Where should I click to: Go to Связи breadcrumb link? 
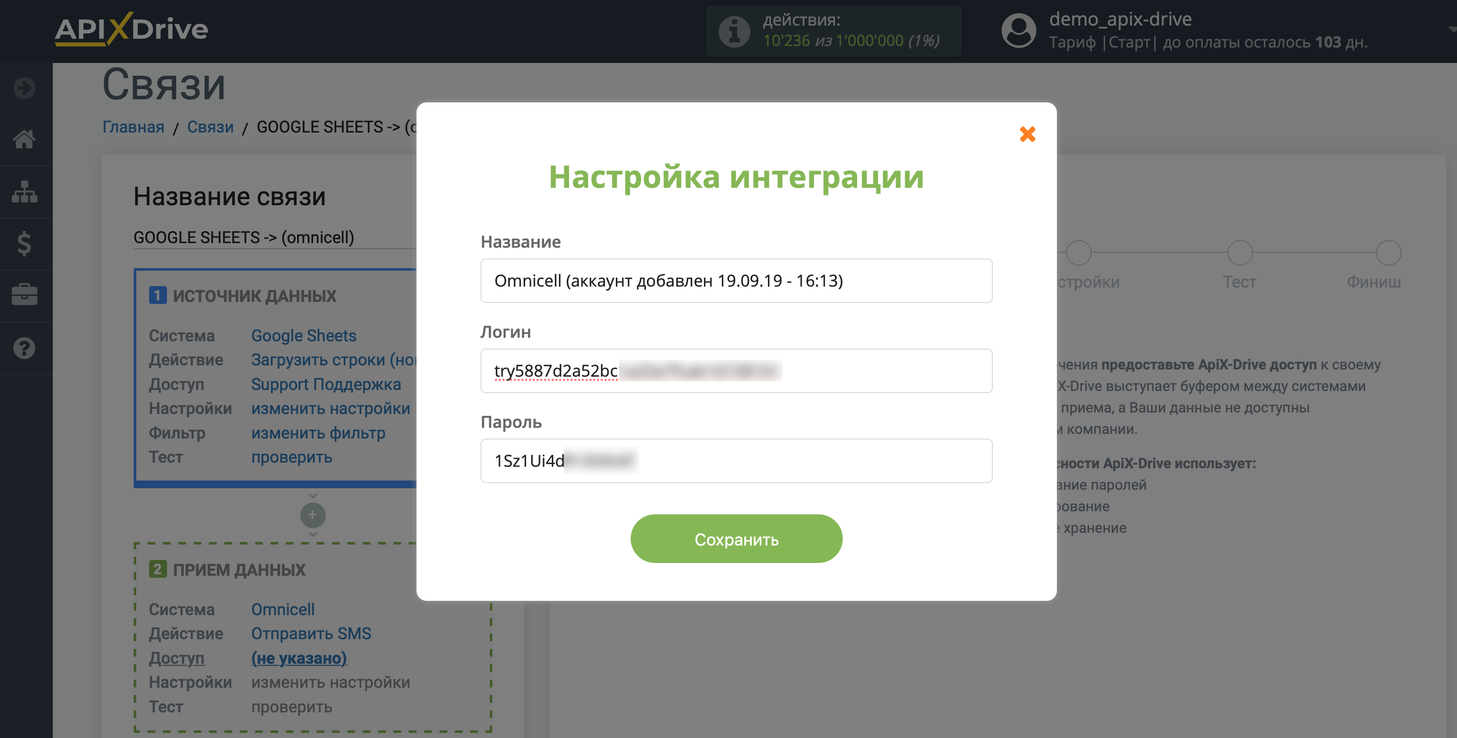tap(211, 127)
